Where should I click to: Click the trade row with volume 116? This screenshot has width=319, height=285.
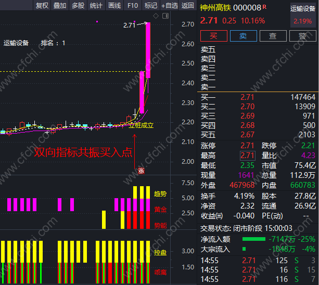click(258, 279)
